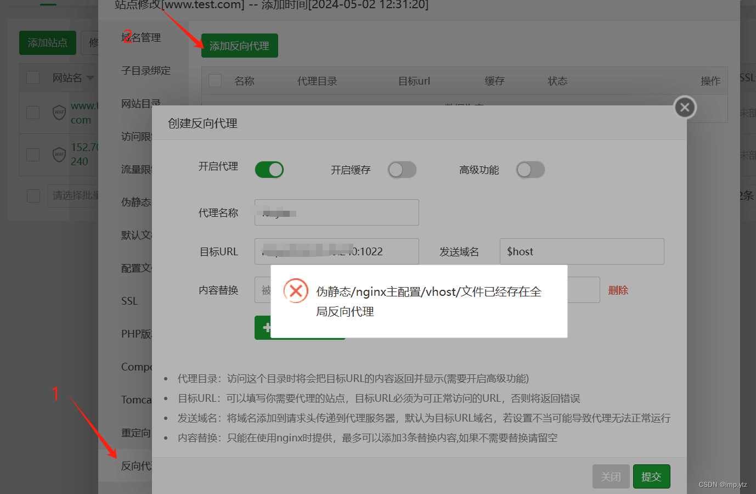Open the 域名管理 tab
The image size is (756, 494).
coord(141,37)
